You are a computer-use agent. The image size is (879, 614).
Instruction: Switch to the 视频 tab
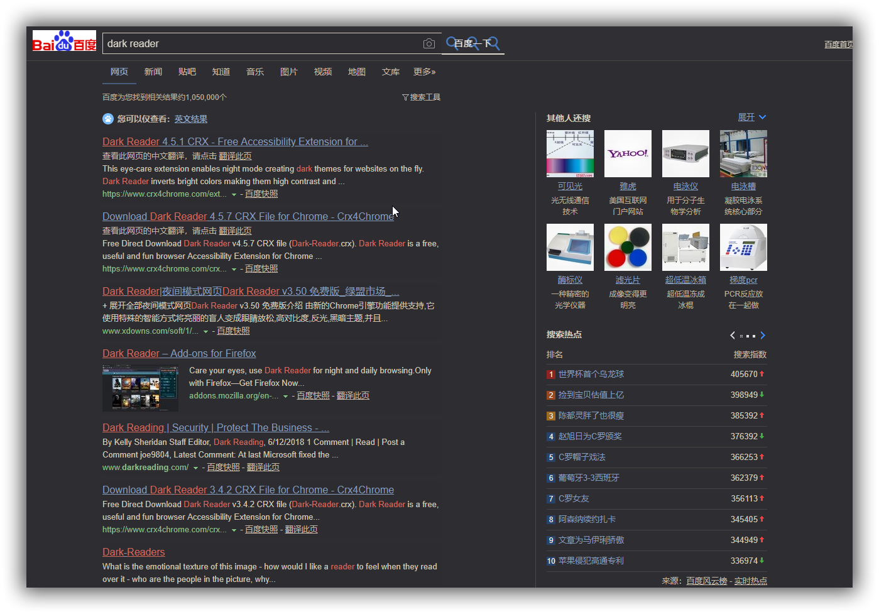tap(323, 72)
